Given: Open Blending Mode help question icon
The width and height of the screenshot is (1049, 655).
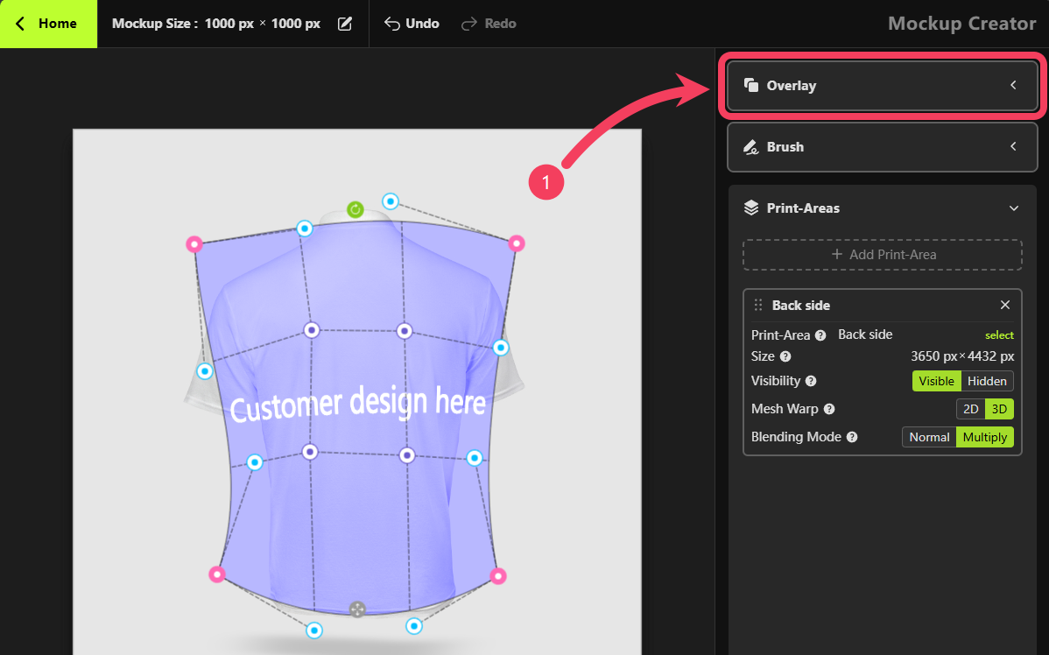Looking at the screenshot, I should [852, 437].
